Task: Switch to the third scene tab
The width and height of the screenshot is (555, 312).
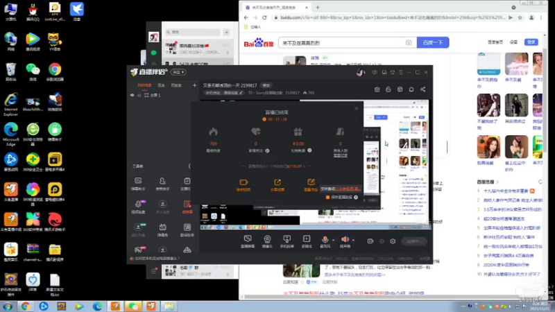Action: (176, 85)
